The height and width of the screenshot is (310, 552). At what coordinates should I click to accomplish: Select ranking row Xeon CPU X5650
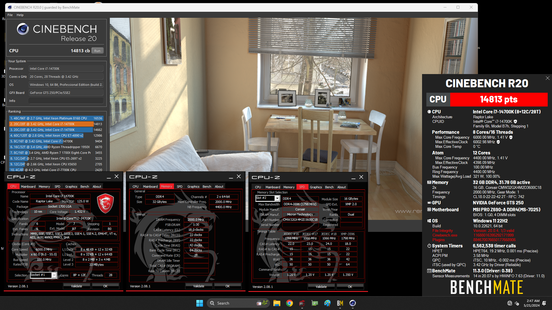click(x=56, y=164)
